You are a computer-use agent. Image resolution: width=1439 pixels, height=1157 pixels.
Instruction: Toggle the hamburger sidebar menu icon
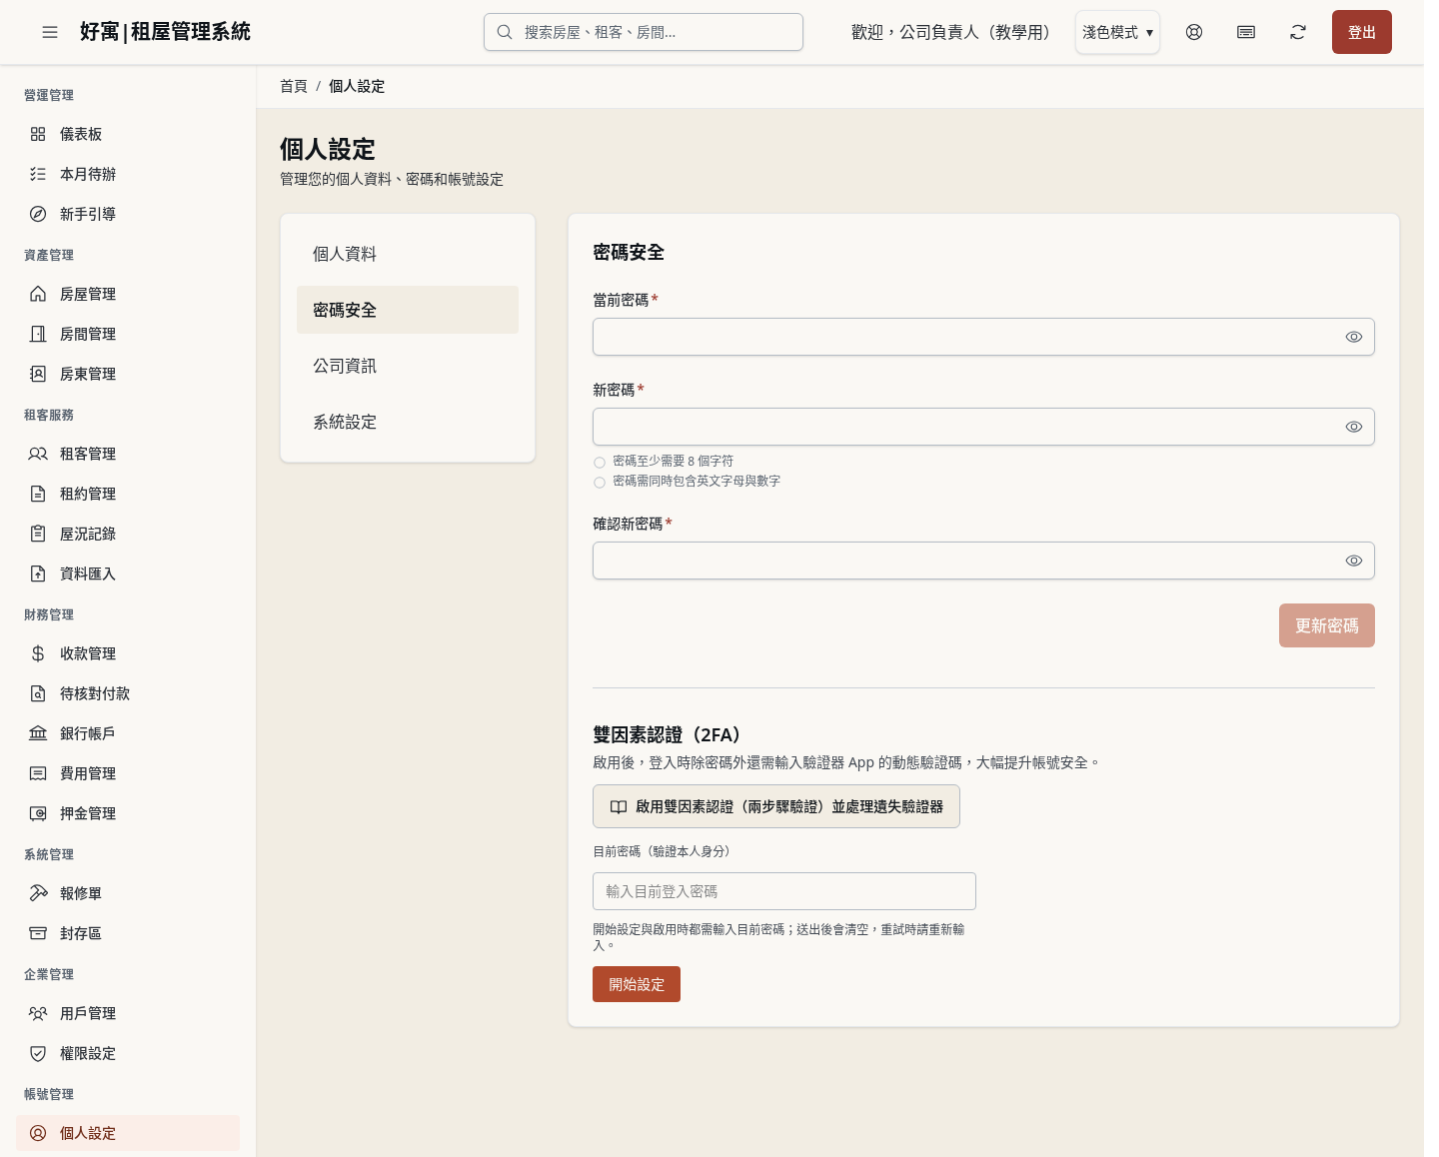(x=50, y=32)
